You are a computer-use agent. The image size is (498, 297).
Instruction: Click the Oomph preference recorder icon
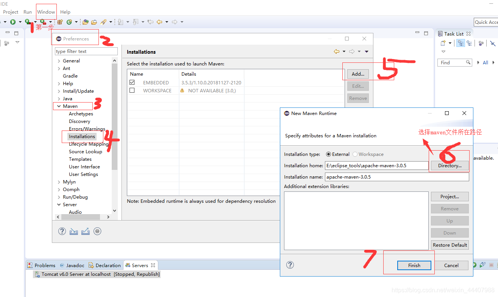pos(97,231)
